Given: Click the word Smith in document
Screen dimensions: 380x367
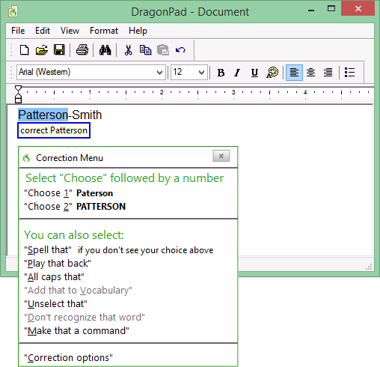Looking at the screenshot, I should pos(87,115).
